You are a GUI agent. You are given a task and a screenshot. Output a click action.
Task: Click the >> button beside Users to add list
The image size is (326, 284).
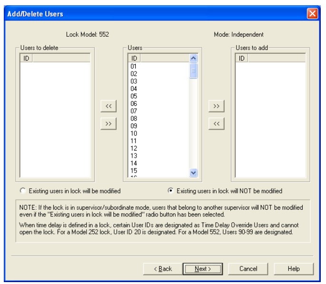[x=216, y=106]
